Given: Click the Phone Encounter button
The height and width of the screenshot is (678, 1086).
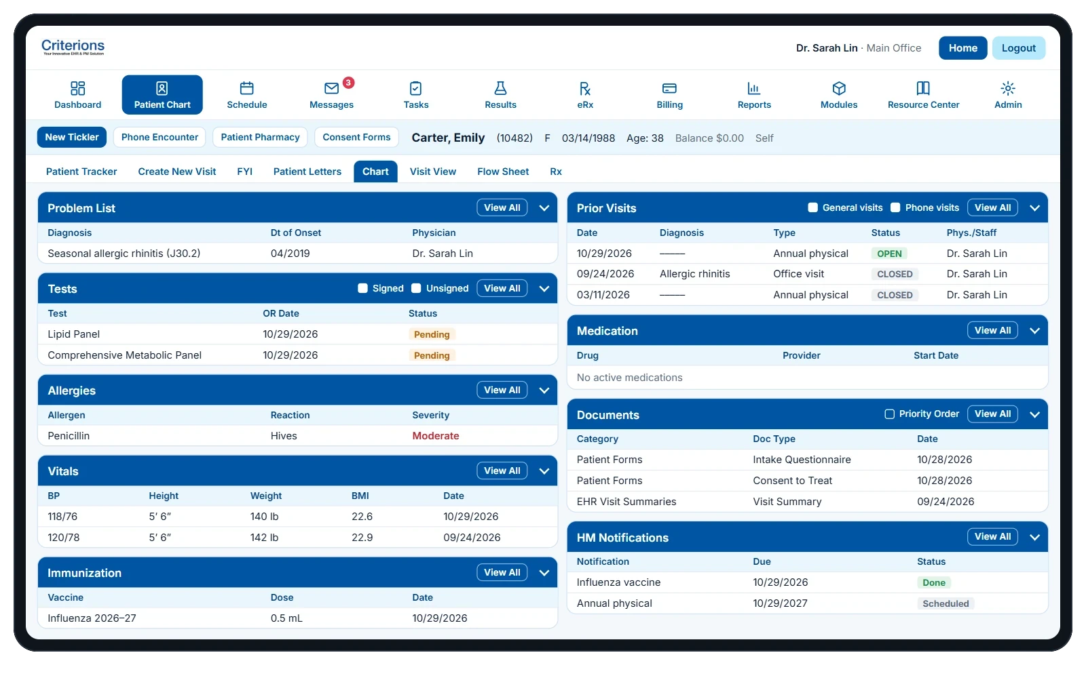Looking at the screenshot, I should tap(160, 137).
